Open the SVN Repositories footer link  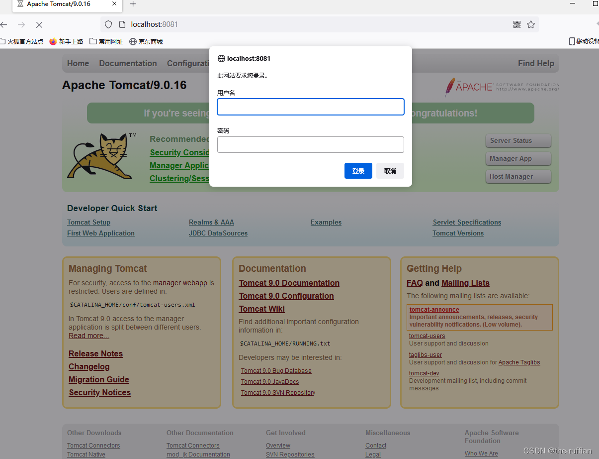point(290,454)
